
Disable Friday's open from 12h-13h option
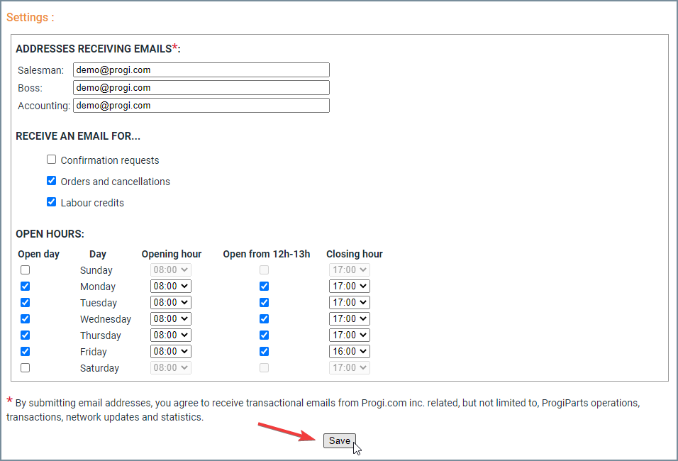pos(264,351)
